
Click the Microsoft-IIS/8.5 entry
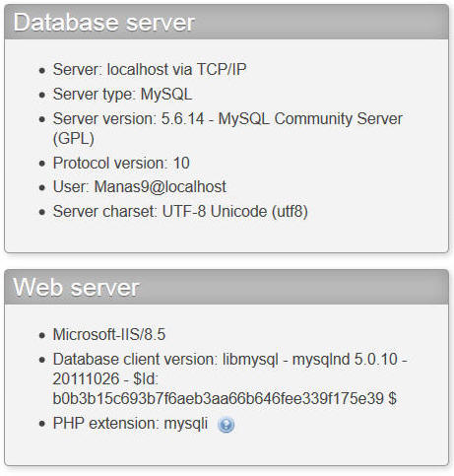coord(109,334)
